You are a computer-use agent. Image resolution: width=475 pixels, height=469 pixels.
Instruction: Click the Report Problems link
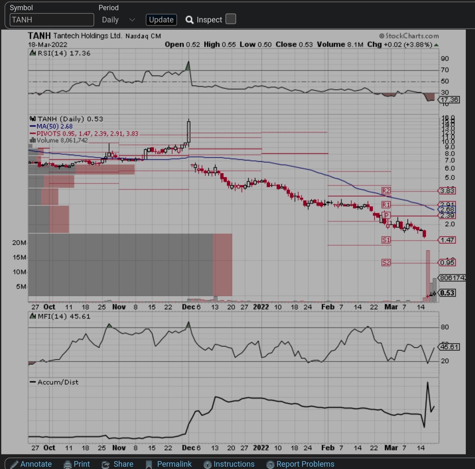(x=305, y=464)
